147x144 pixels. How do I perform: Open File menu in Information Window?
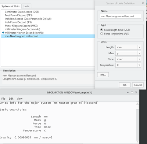click(x=3, y=99)
